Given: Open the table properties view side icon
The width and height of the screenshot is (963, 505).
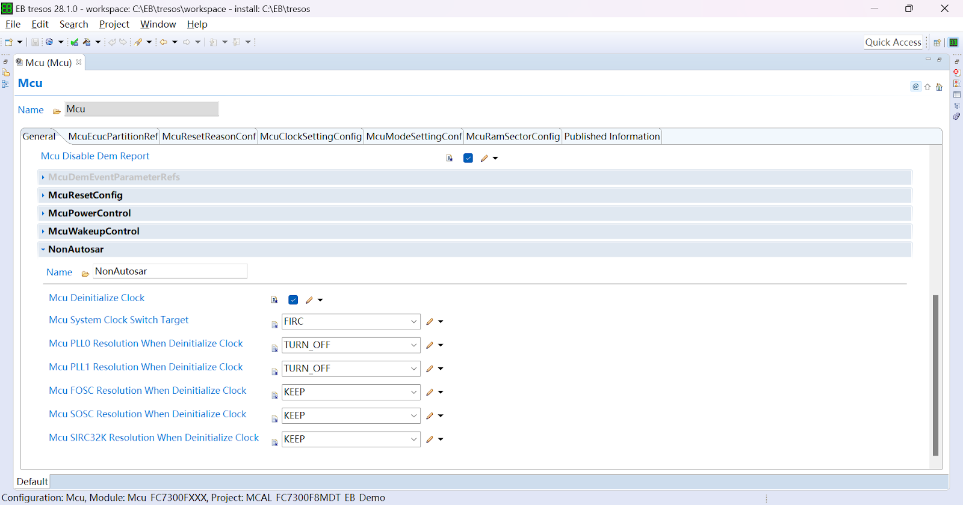Looking at the screenshot, I should coord(957,94).
